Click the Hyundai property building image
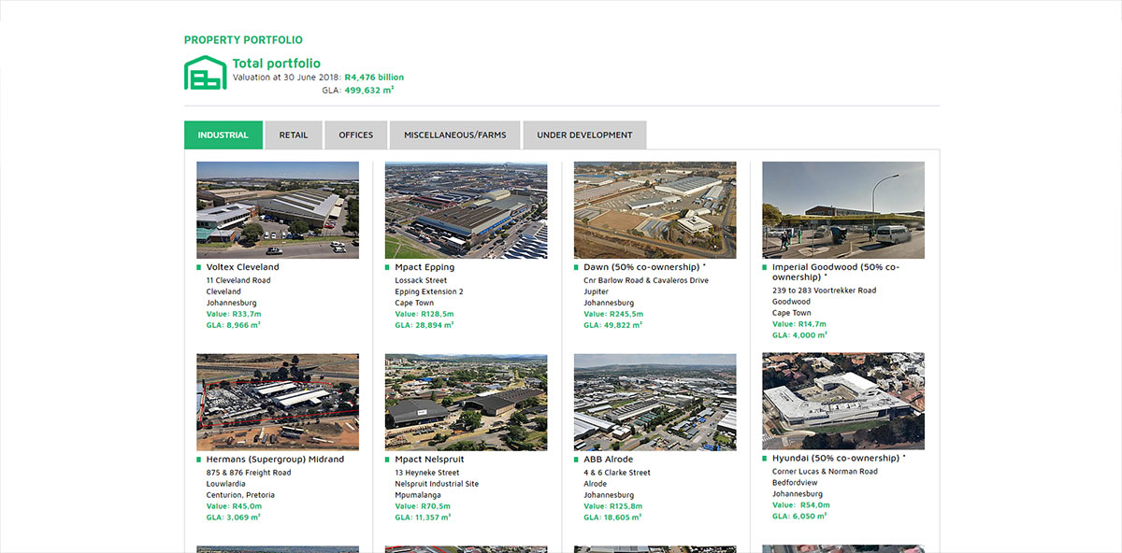This screenshot has width=1122, height=553. click(x=843, y=401)
